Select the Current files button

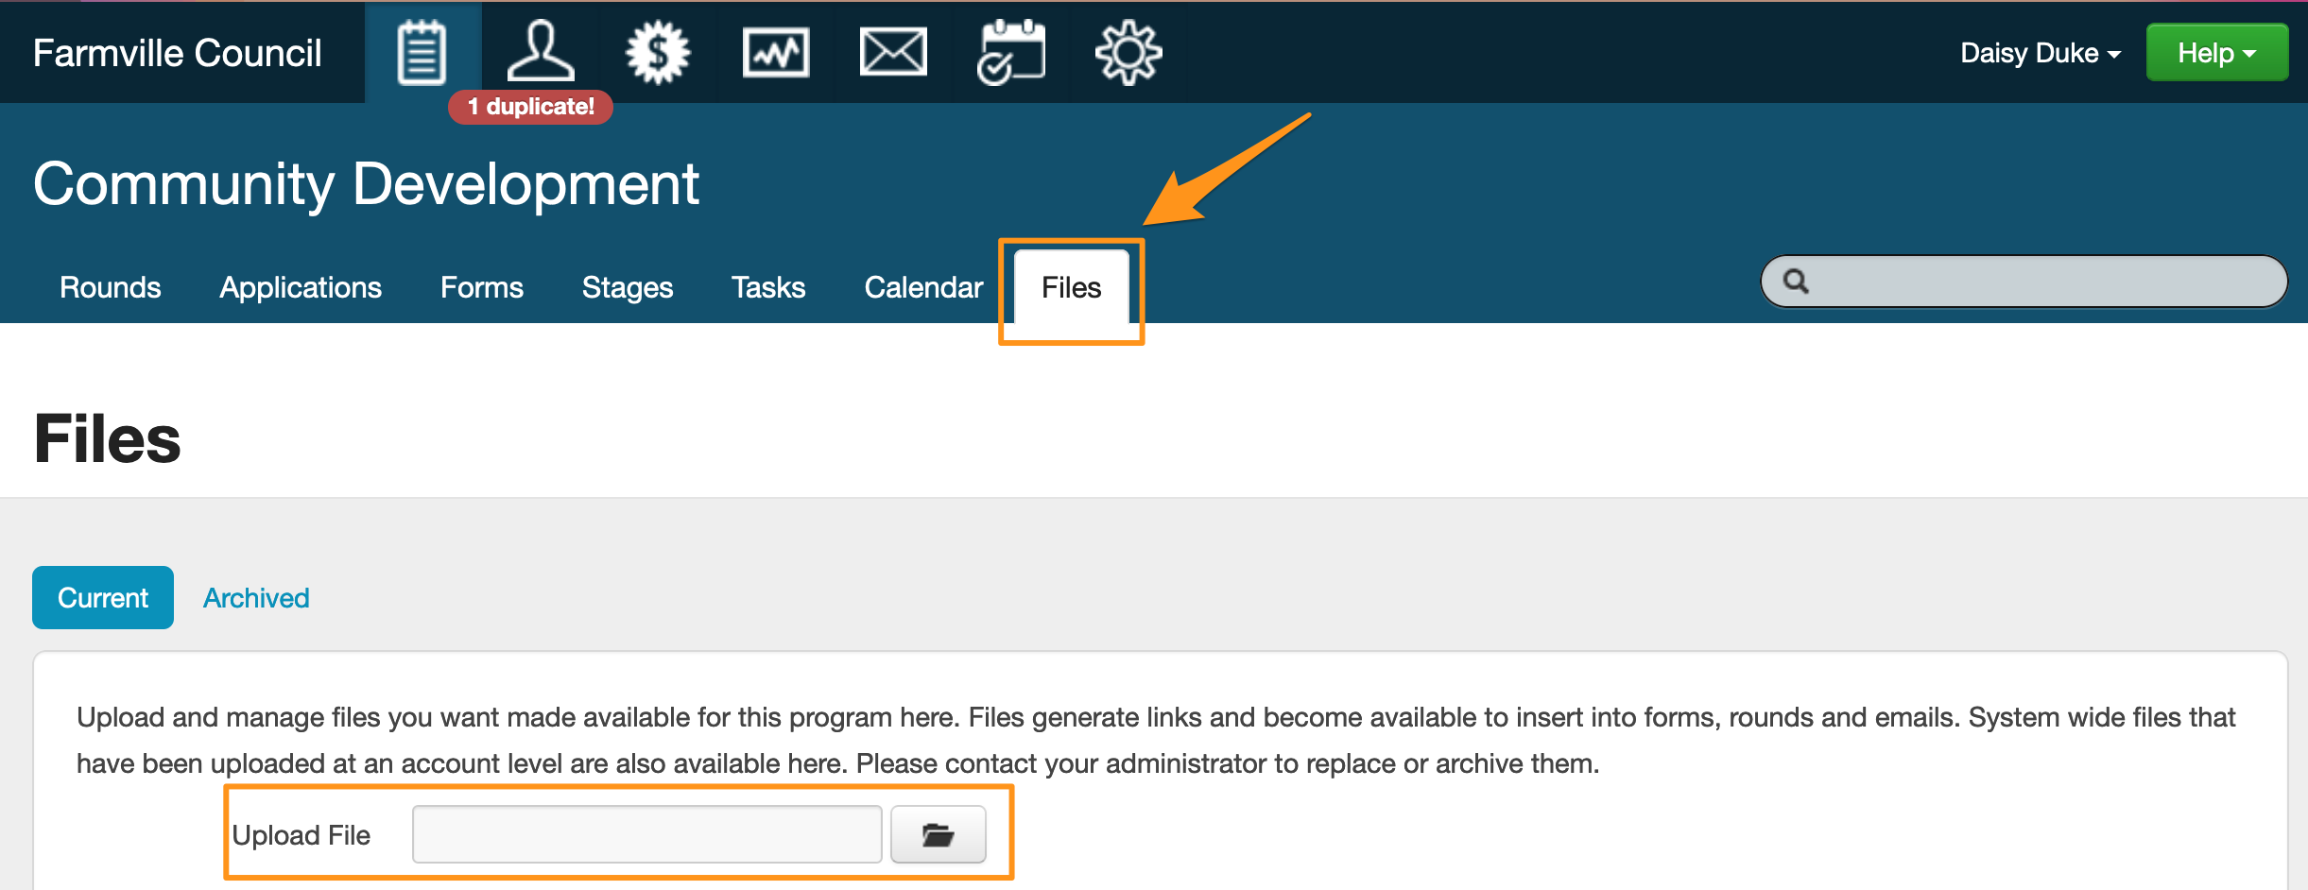pyautogui.click(x=103, y=598)
